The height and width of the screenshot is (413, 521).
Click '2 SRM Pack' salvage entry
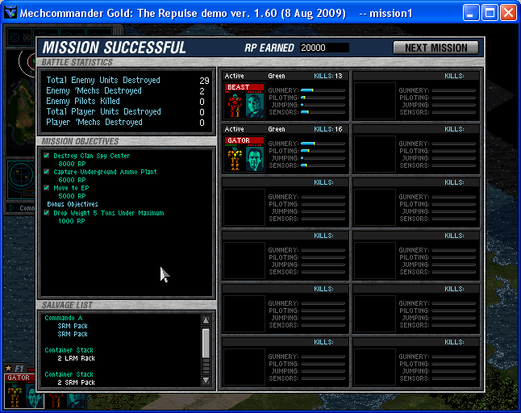point(76,382)
